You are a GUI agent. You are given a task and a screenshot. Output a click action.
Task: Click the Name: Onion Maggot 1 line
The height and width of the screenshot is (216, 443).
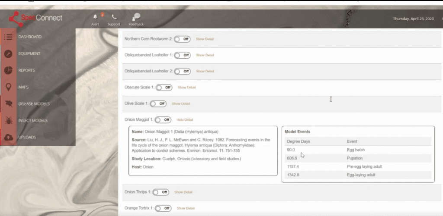(x=175, y=131)
